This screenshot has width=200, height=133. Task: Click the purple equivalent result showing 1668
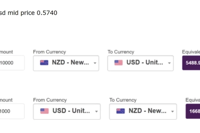click(x=193, y=111)
